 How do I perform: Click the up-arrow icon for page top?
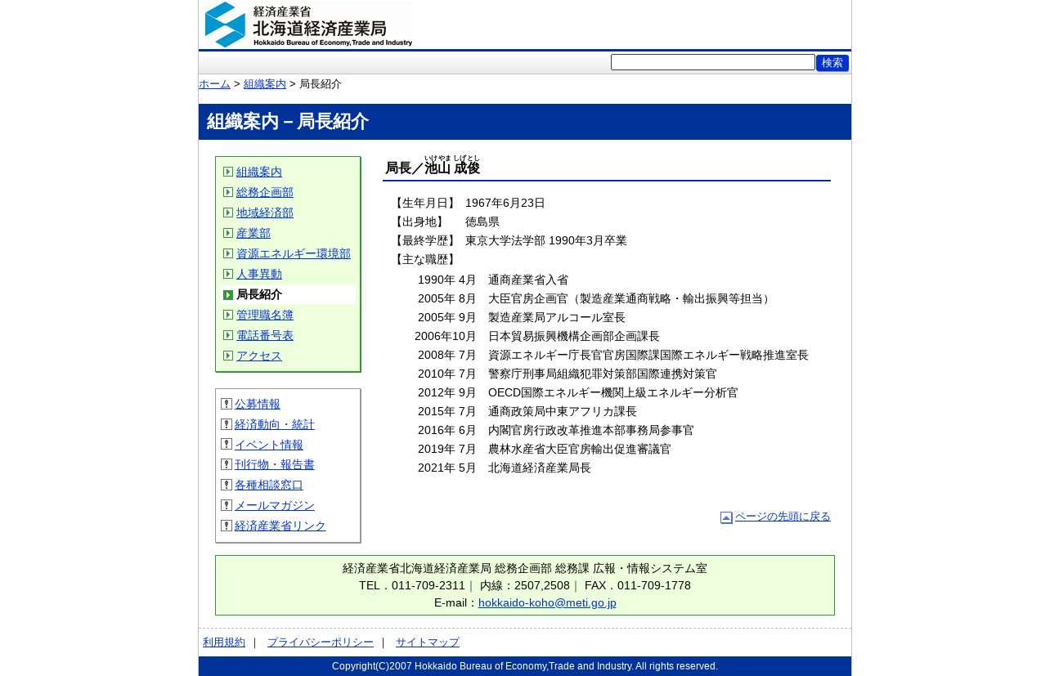click(x=726, y=517)
